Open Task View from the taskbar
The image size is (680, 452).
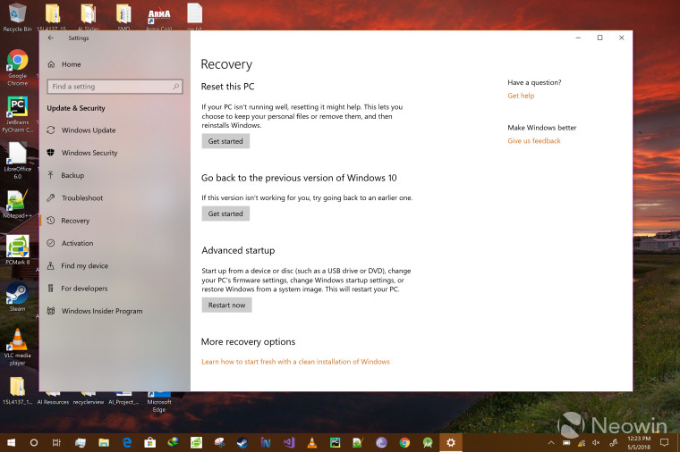(x=56, y=442)
